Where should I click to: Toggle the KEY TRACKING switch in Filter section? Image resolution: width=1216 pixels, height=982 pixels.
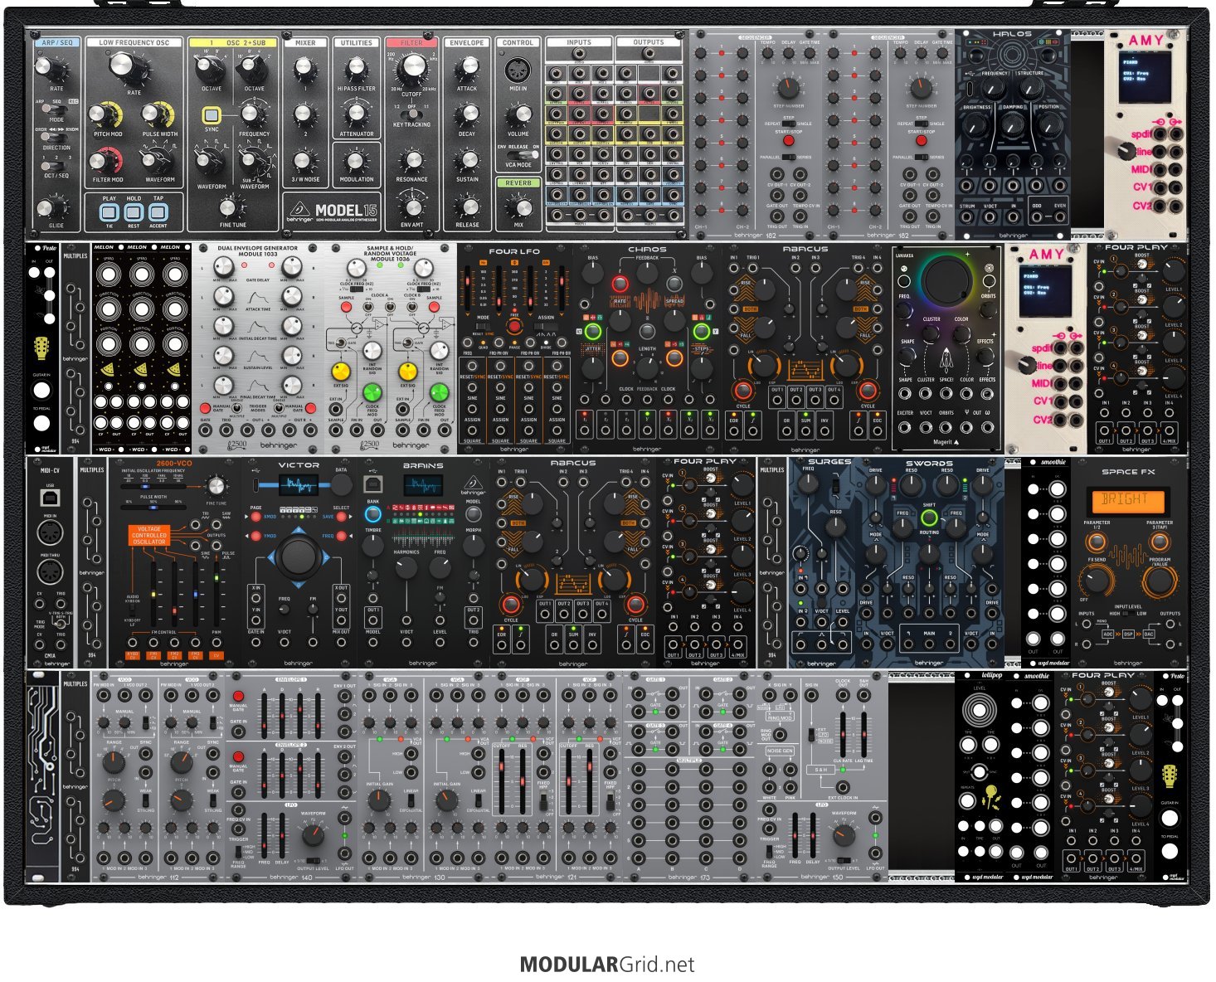(411, 115)
